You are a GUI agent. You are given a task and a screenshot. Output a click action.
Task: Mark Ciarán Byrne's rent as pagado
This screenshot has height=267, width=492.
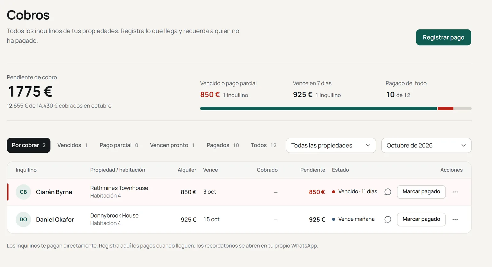pos(421,192)
